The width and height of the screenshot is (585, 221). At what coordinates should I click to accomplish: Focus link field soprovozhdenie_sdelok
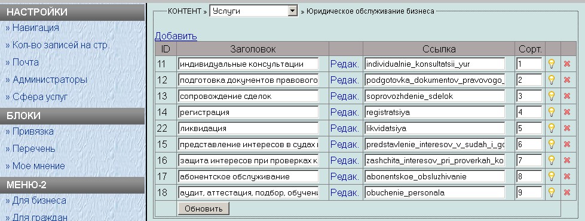[x=434, y=96]
